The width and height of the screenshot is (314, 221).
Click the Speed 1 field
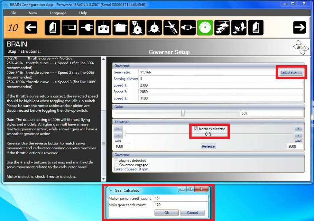[220, 85]
